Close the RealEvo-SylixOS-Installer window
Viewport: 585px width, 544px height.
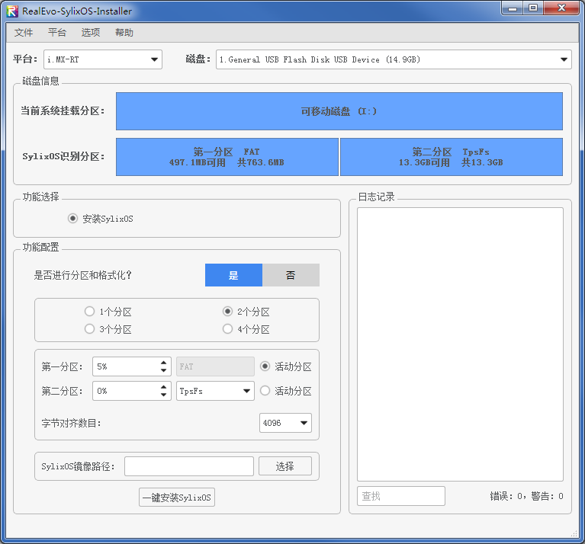coord(561,8)
